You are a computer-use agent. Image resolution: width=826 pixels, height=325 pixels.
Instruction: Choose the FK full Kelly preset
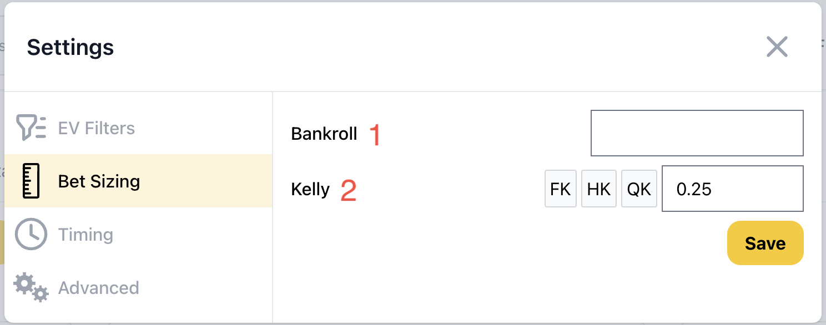(x=561, y=189)
